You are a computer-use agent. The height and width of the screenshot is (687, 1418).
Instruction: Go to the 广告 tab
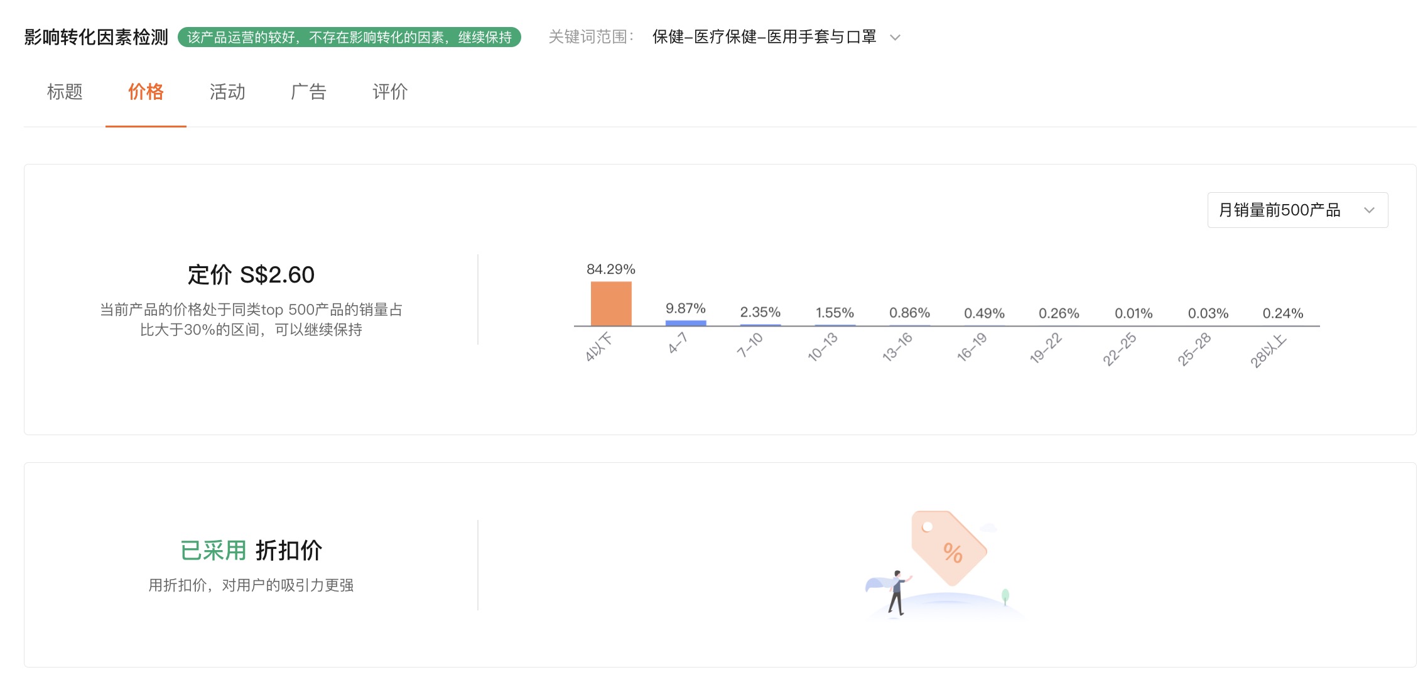tap(308, 92)
